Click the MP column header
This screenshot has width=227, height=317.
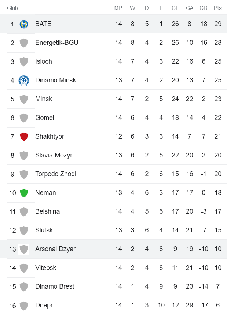(x=118, y=8)
